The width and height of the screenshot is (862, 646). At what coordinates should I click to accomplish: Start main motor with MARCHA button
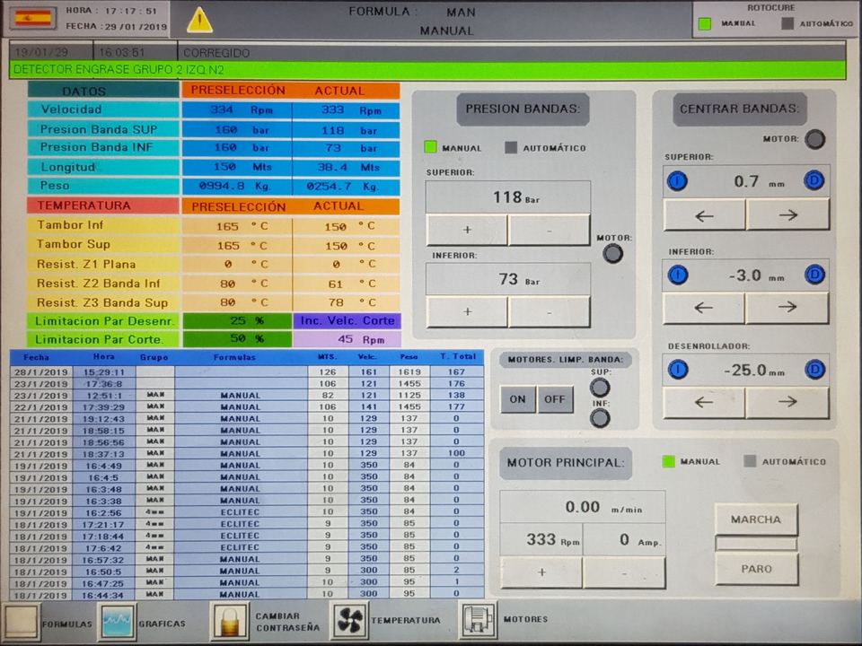tap(756, 519)
